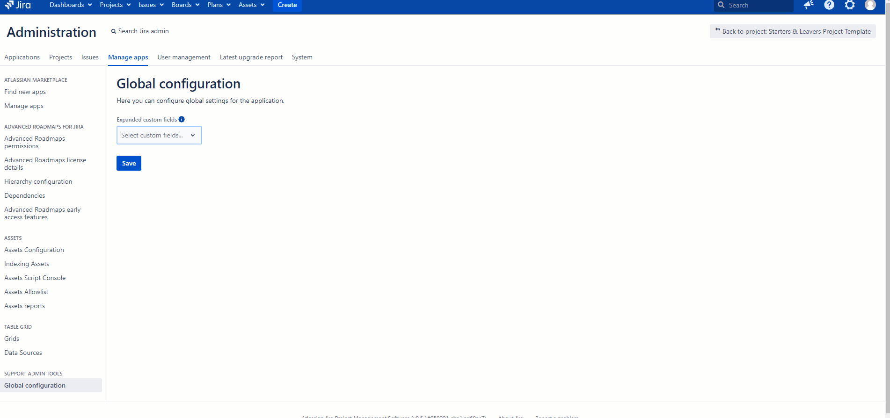Switch to the System tab
Image resolution: width=890 pixels, height=418 pixels.
[302, 57]
